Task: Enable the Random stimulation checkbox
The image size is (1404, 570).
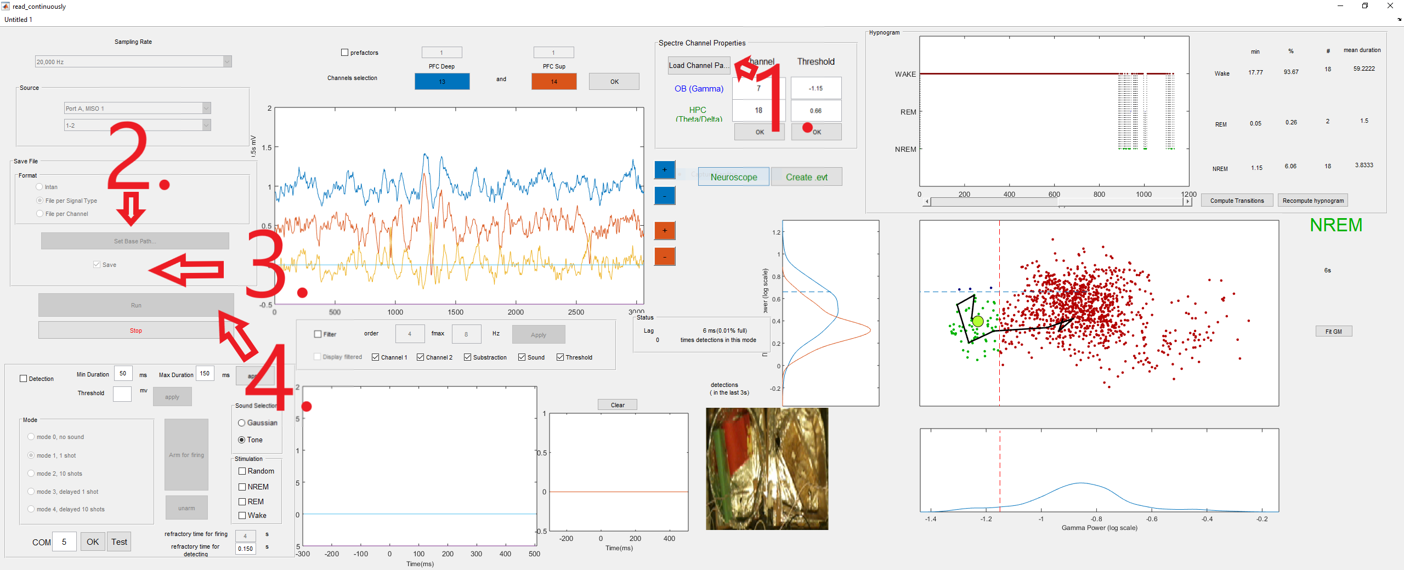Action: pos(242,471)
